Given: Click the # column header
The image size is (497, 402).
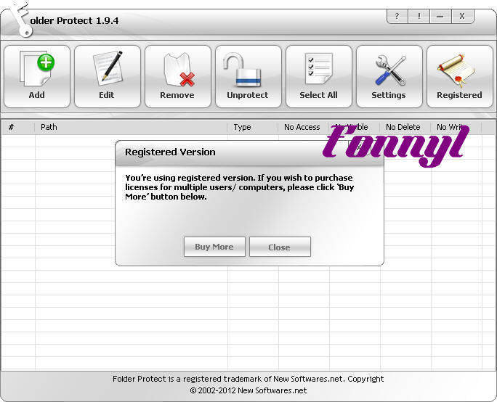Looking at the screenshot, I should pos(18,127).
